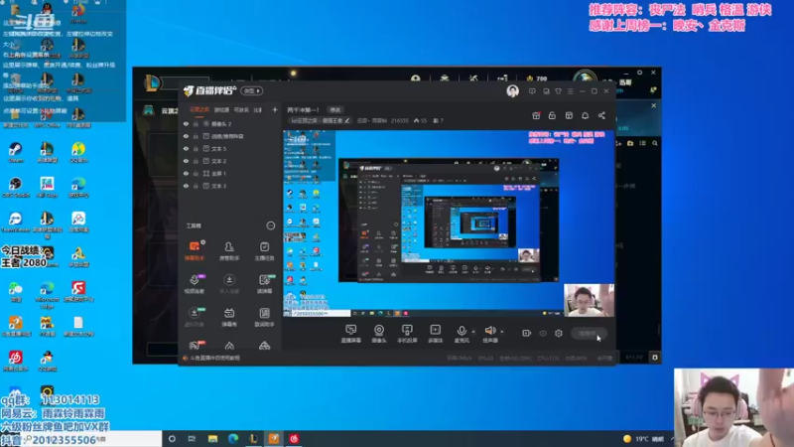Viewport: 794px width, 447px height.
Task: Click the unlock padlock icon top-right toolbar
Action: [x=552, y=115]
